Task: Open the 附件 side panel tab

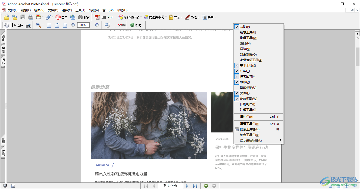Action: [3, 141]
